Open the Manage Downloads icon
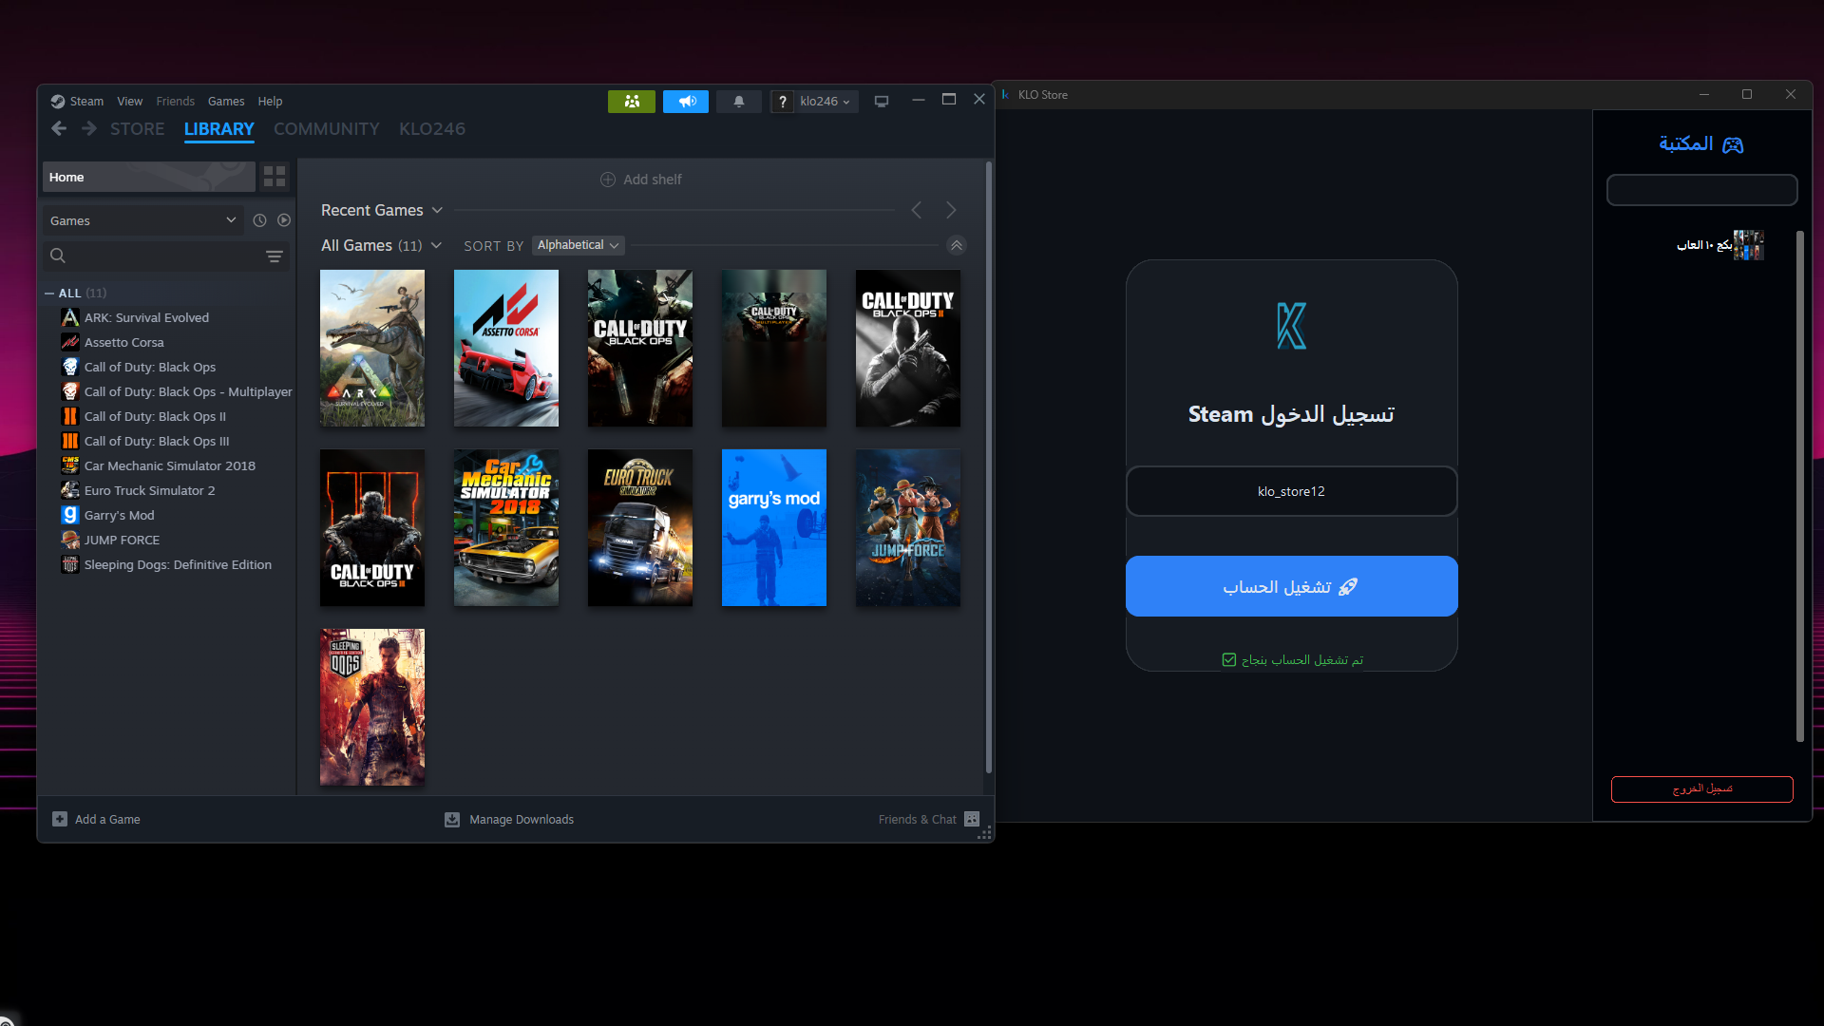This screenshot has width=1824, height=1026. [x=452, y=819]
